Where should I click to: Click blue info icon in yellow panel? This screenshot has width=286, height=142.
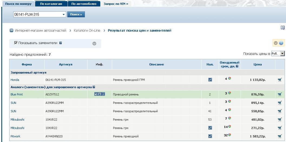pyautogui.click(x=281, y=43)
